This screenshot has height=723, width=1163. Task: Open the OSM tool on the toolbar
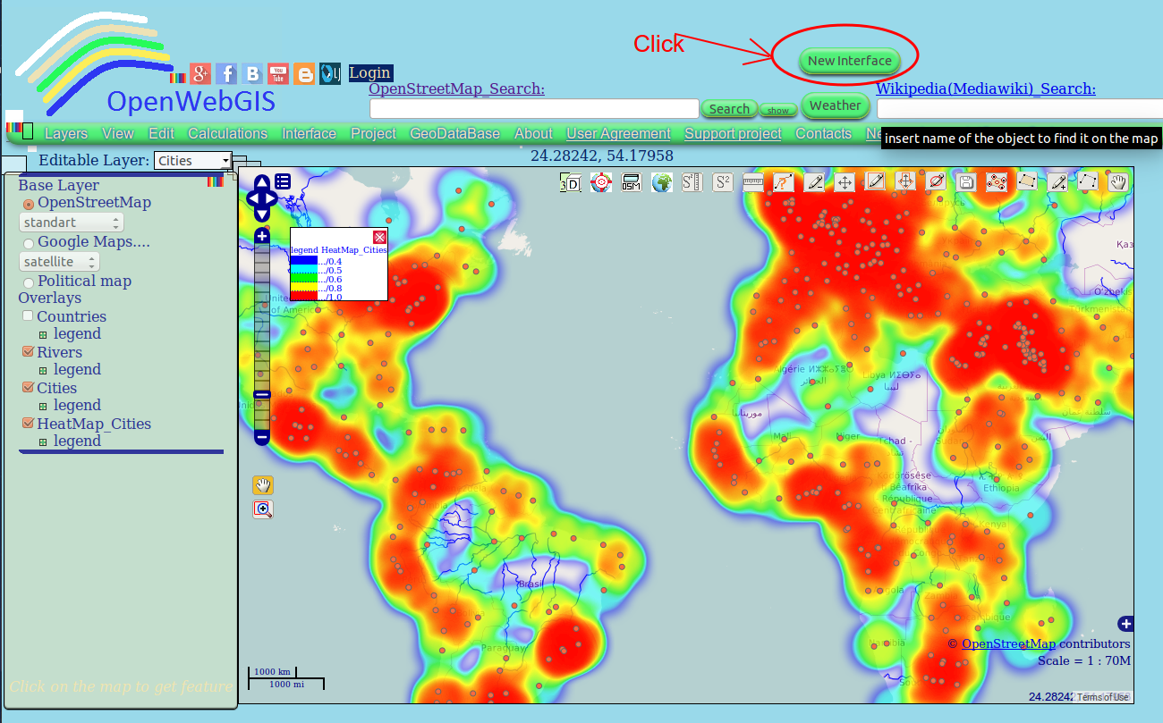(631, 181)
